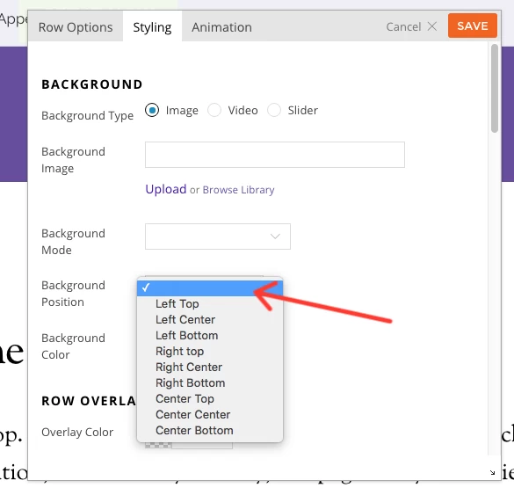
Task: Open the Styling tab
Action: pos(152,27)
